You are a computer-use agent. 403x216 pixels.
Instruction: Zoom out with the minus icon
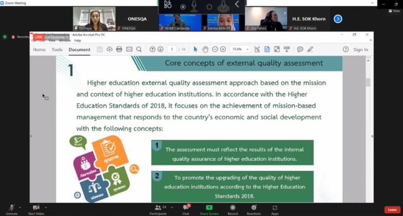(x=215, y=49)
